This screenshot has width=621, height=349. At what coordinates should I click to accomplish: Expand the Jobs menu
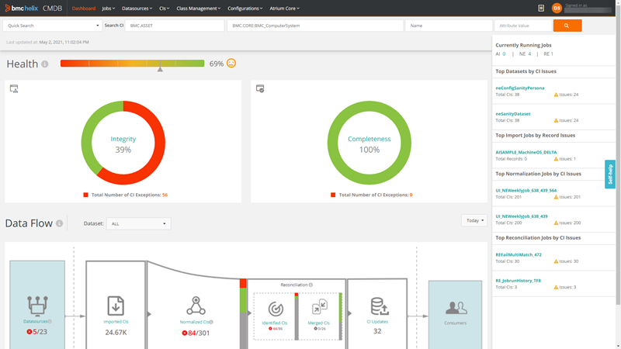(x=108, y=9)
